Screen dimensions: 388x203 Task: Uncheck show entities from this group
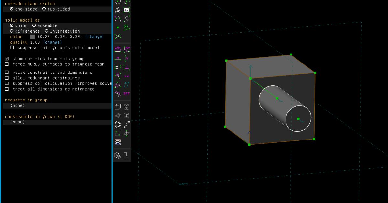pyautogui.click(x=45, y=59)
